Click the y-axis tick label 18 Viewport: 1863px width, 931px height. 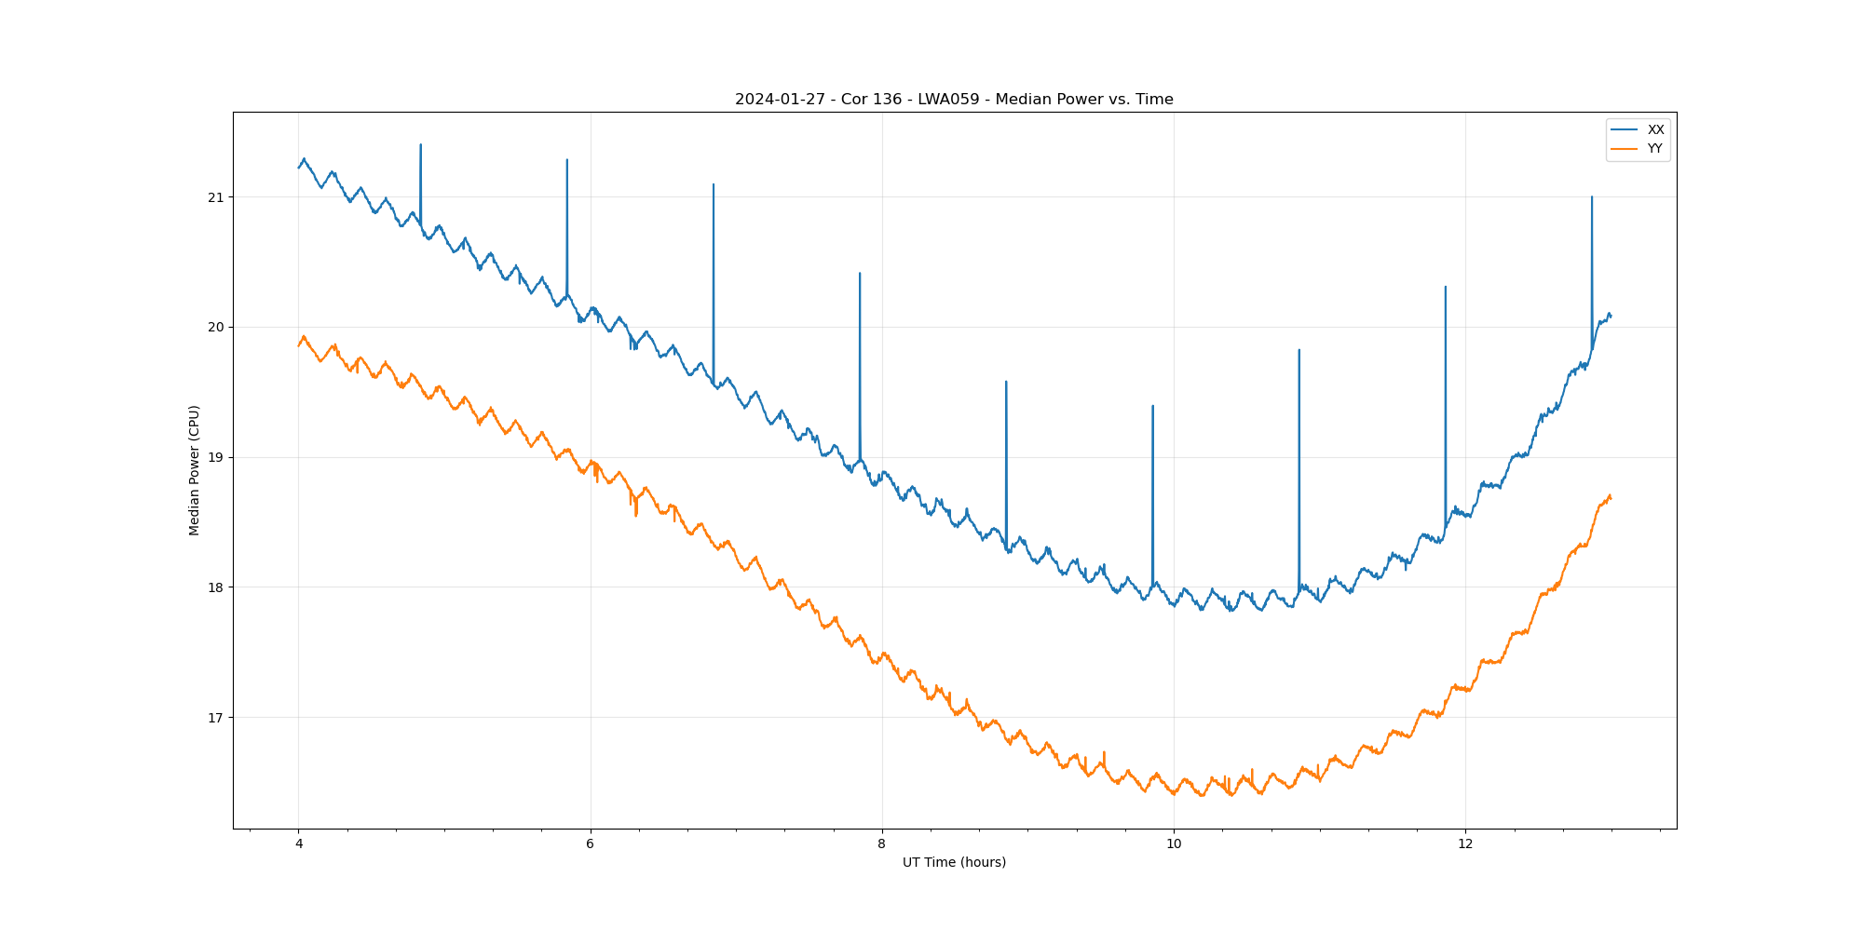(216, 587)
